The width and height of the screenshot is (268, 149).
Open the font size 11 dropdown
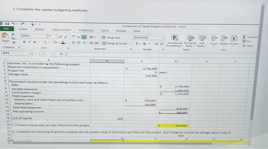[x=56, y=36]
